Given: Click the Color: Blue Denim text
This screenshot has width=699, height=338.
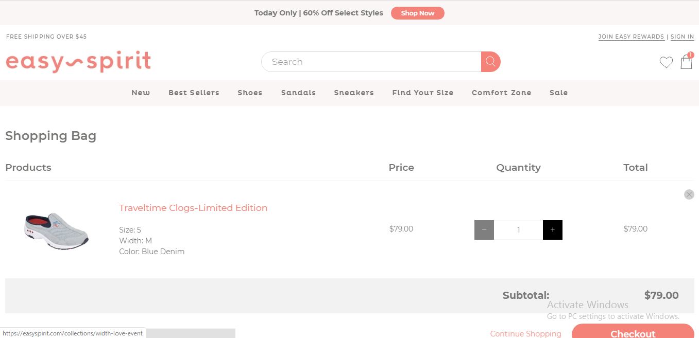Looking at the screenshot, I should [152, 252].
